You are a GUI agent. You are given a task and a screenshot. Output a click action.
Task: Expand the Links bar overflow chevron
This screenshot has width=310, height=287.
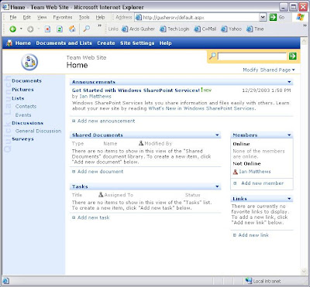coord(305,26)
